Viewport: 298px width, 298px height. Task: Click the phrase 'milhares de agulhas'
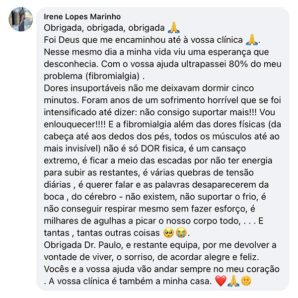click(85, 219)
